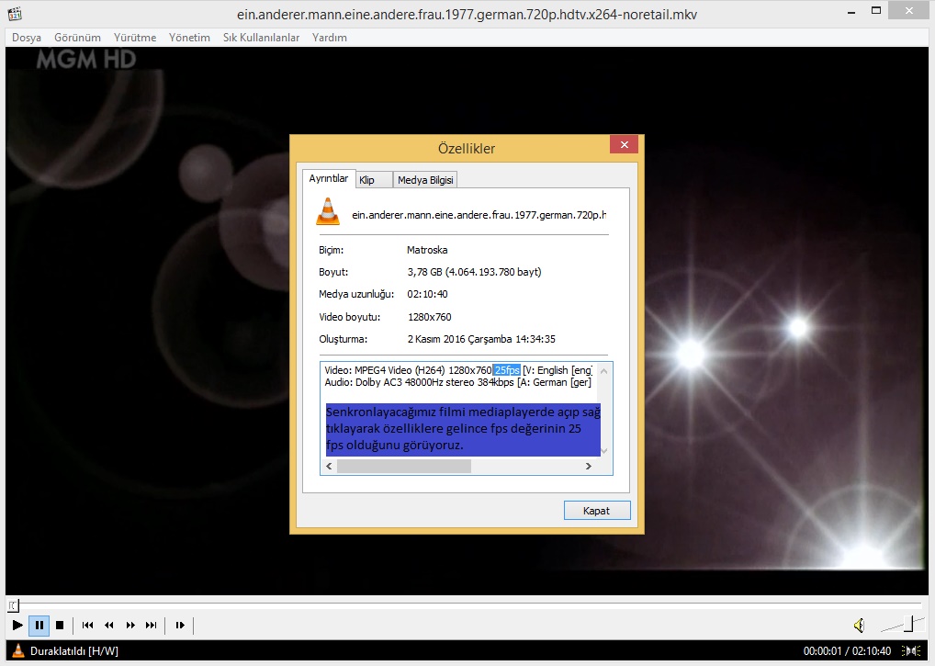Click the file name field in Özellikler
This screenshot has width=935, height=666.
pyautogui.click(x=479, y=215)
